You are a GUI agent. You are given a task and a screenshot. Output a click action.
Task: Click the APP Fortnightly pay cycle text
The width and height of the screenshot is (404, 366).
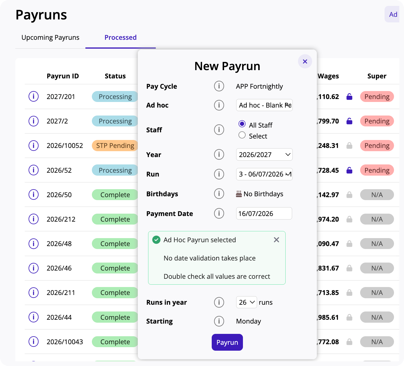tap(259, 86)
